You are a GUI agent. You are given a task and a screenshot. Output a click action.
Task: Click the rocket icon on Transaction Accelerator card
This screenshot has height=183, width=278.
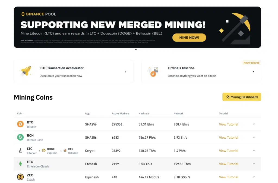coord(26,71)
